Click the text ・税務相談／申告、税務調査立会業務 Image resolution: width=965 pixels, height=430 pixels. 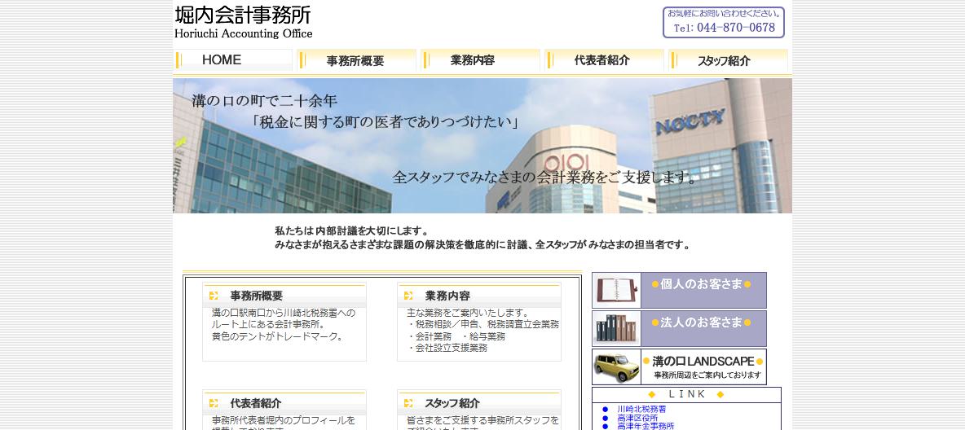coord(483,325)
